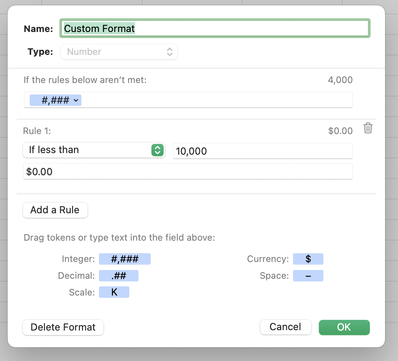Open the "If less than" condition dropdown
The image size is (398, 361).
94,150
